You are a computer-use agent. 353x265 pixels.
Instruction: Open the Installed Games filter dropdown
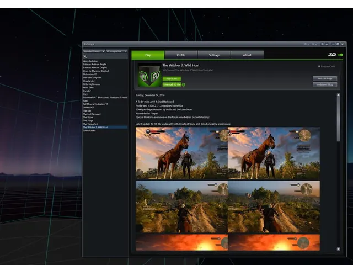click(x=94, y=51)
